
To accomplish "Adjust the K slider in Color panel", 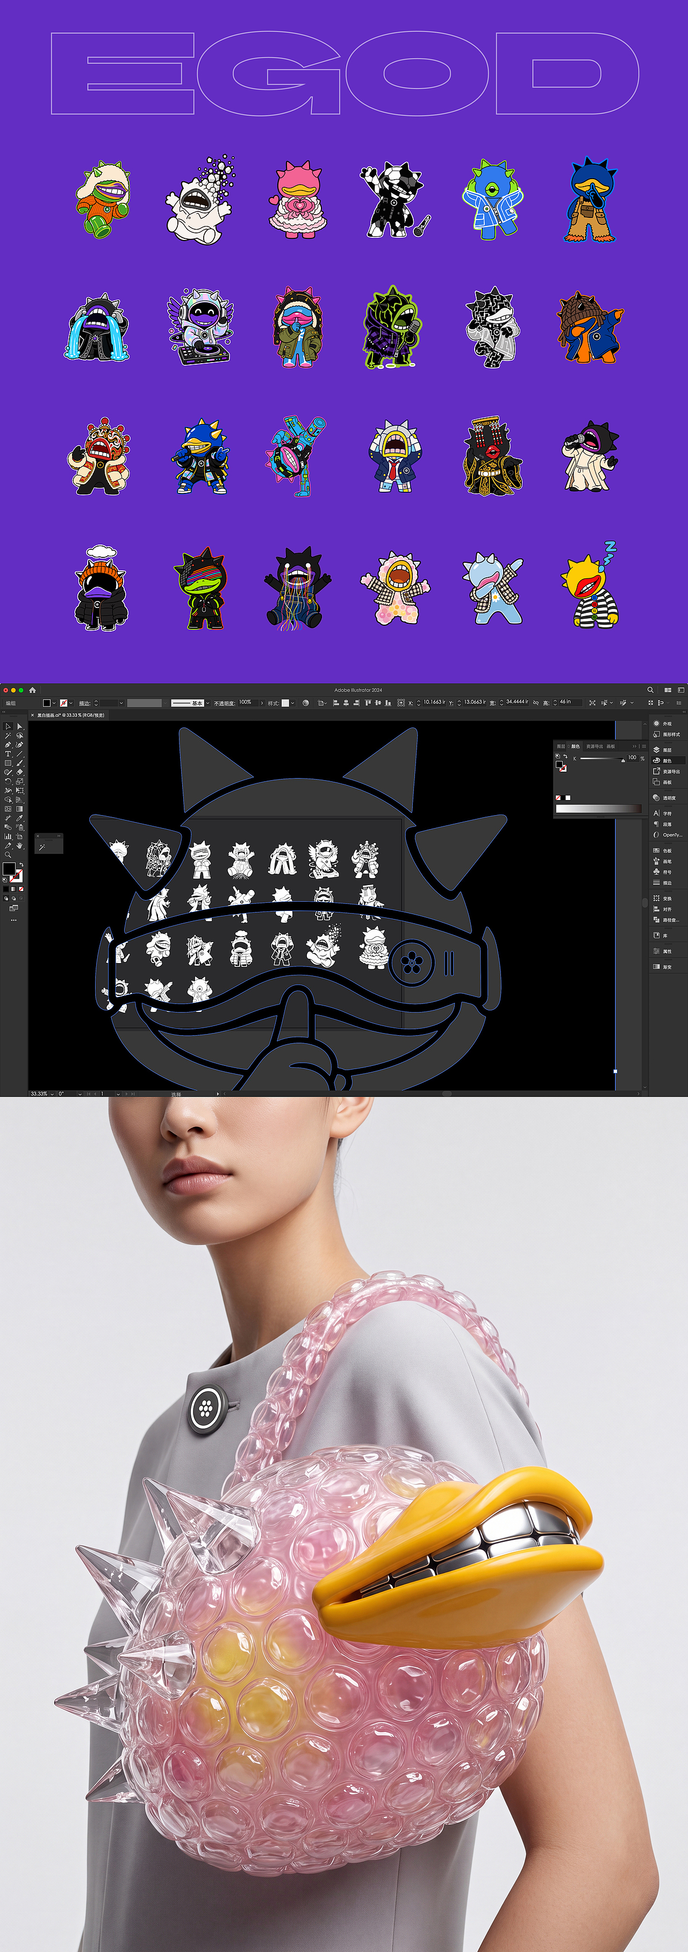I will point(603,759).
